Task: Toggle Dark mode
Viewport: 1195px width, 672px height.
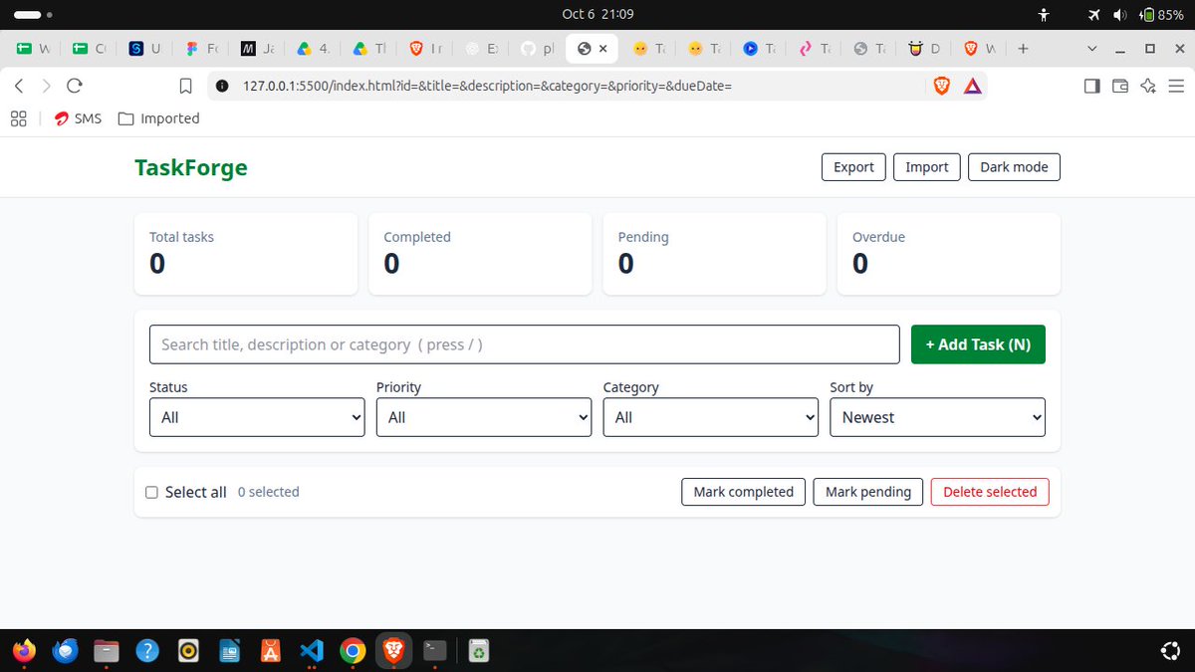Action: tap(1014, 167)
